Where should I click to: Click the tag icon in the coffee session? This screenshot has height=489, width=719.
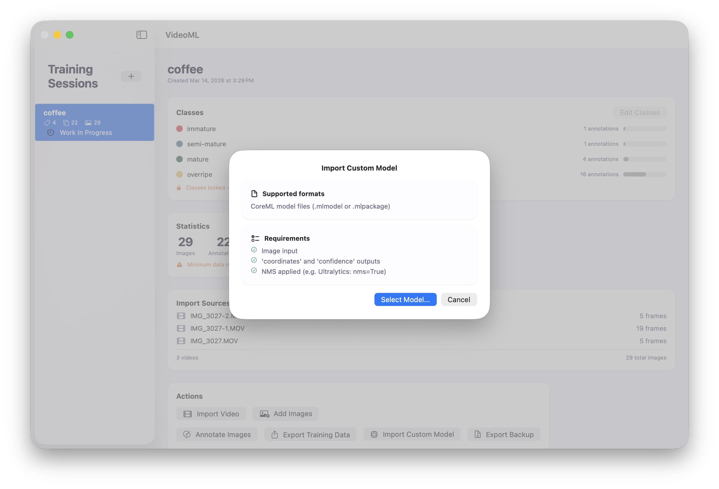click(x=47, y=123)
